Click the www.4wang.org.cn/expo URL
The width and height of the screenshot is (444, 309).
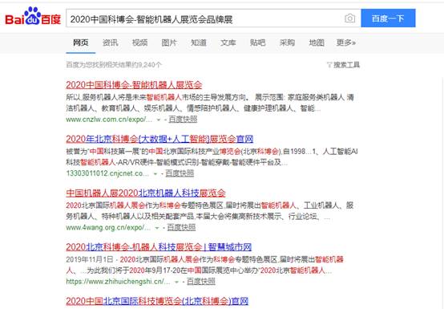(108, 227)
